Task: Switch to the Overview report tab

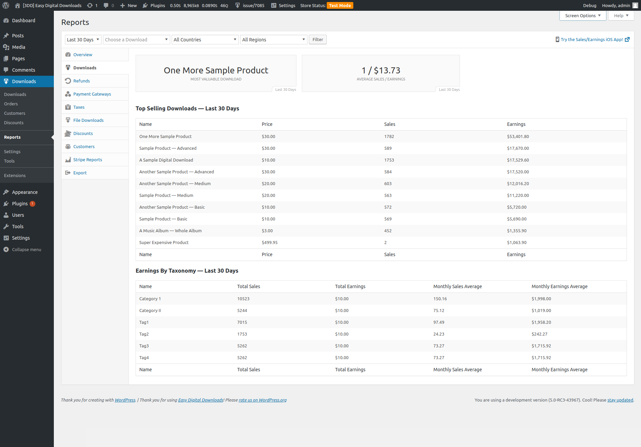Action: coord(83,55)
